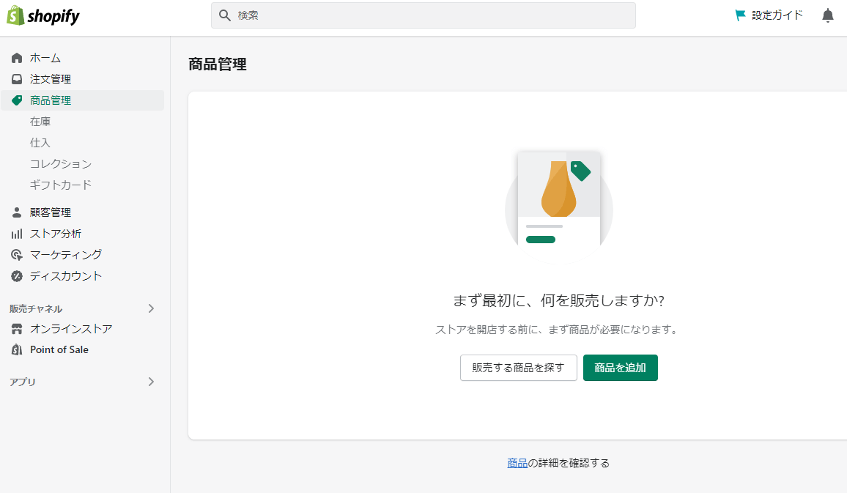Image resolution: width=847 pixels, height=493 pixels.
Task: Click inside the 検索 search field
Action: coord(423,15)
